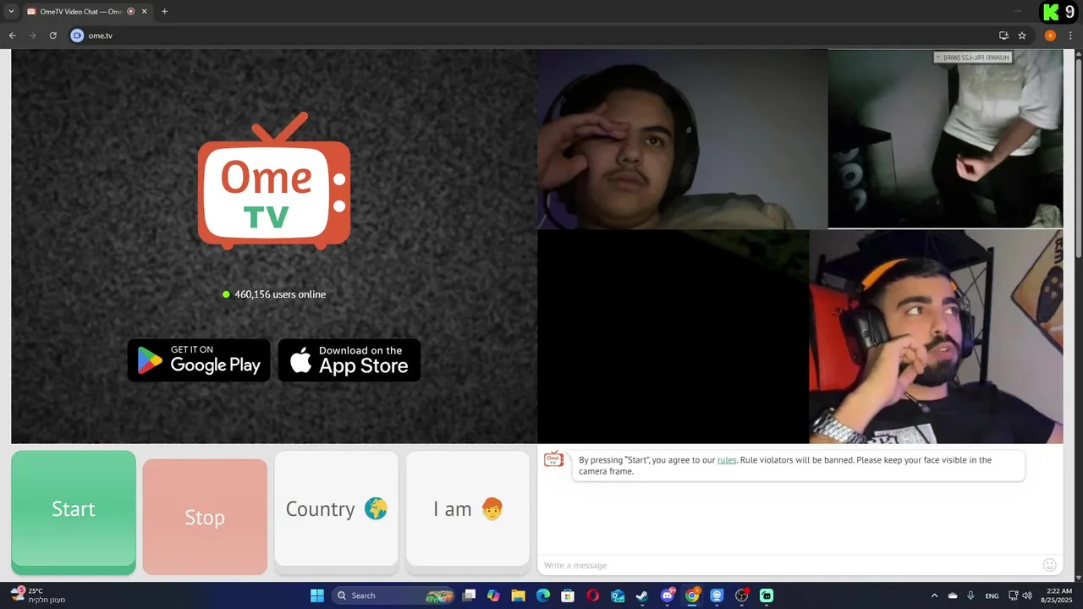Image resolution: width=1083 pixels, height=609 pixels.
Task: Open the Windows Start menu
Action: pyautogui.click(x=317, y=595)
